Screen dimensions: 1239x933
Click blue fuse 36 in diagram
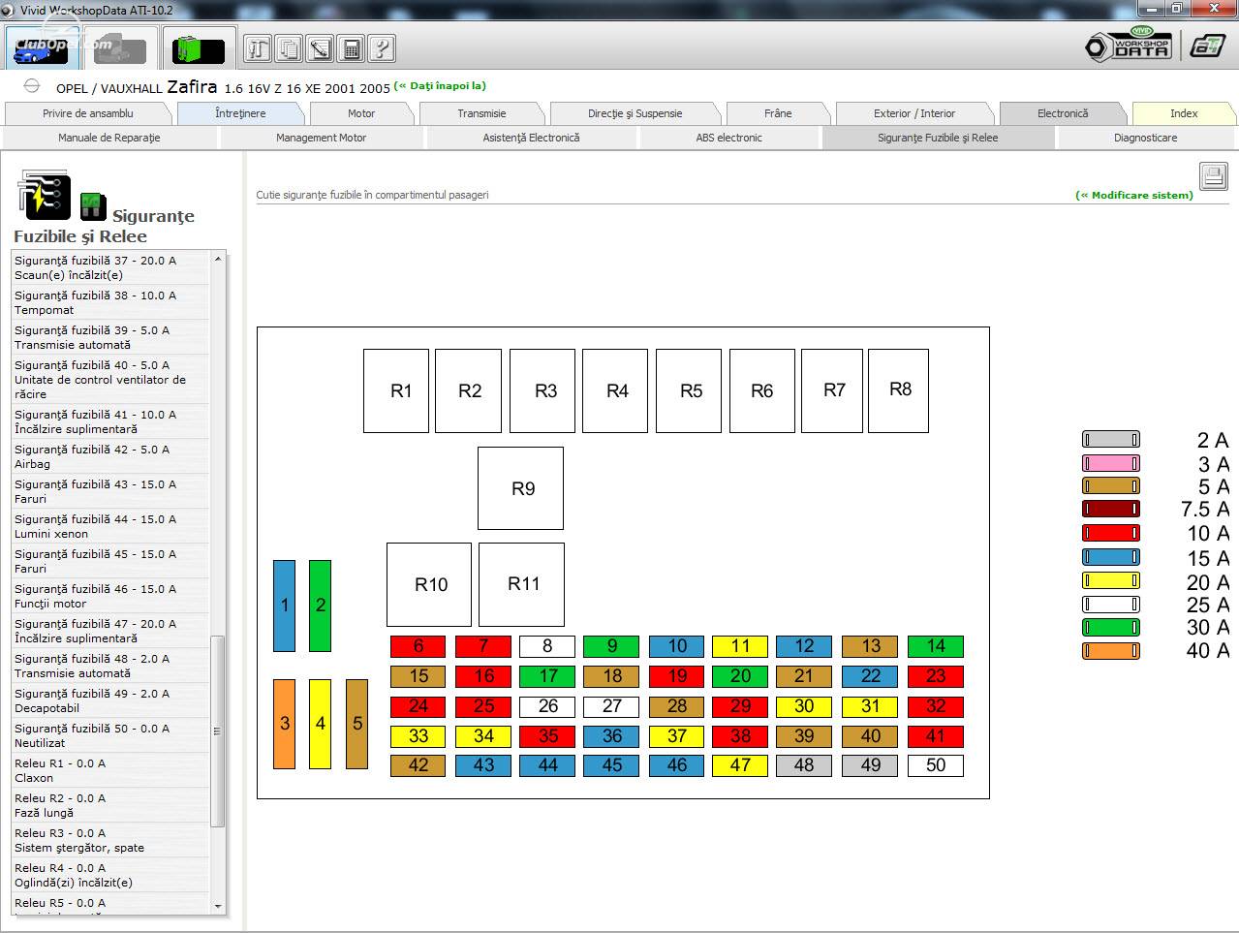point(611,736)
